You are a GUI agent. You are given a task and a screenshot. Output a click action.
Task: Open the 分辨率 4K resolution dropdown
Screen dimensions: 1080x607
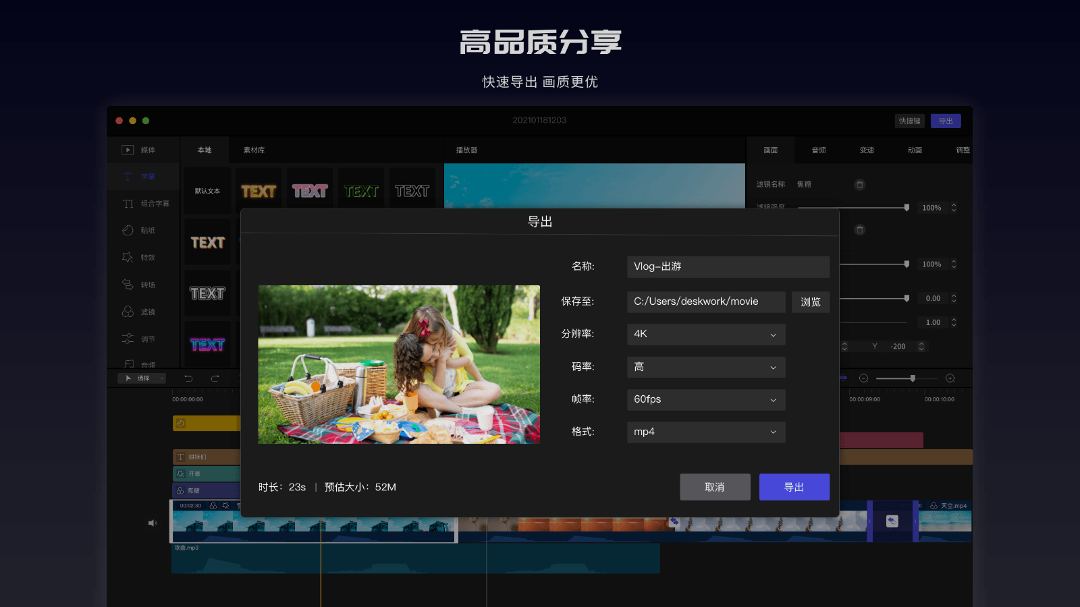pyautogui.click(x=705, y=335)
